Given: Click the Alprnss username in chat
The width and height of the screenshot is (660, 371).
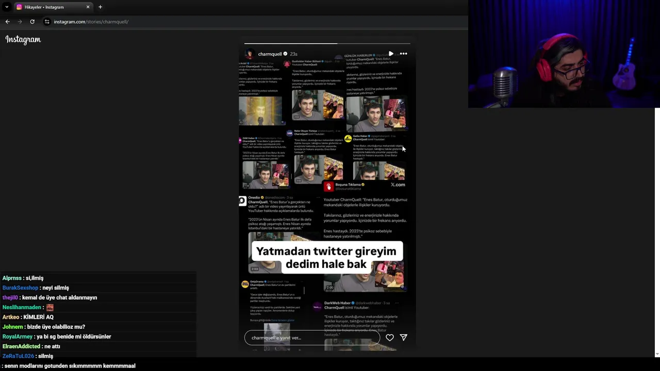Looking at the screenshot, I should tap(12, 278).
